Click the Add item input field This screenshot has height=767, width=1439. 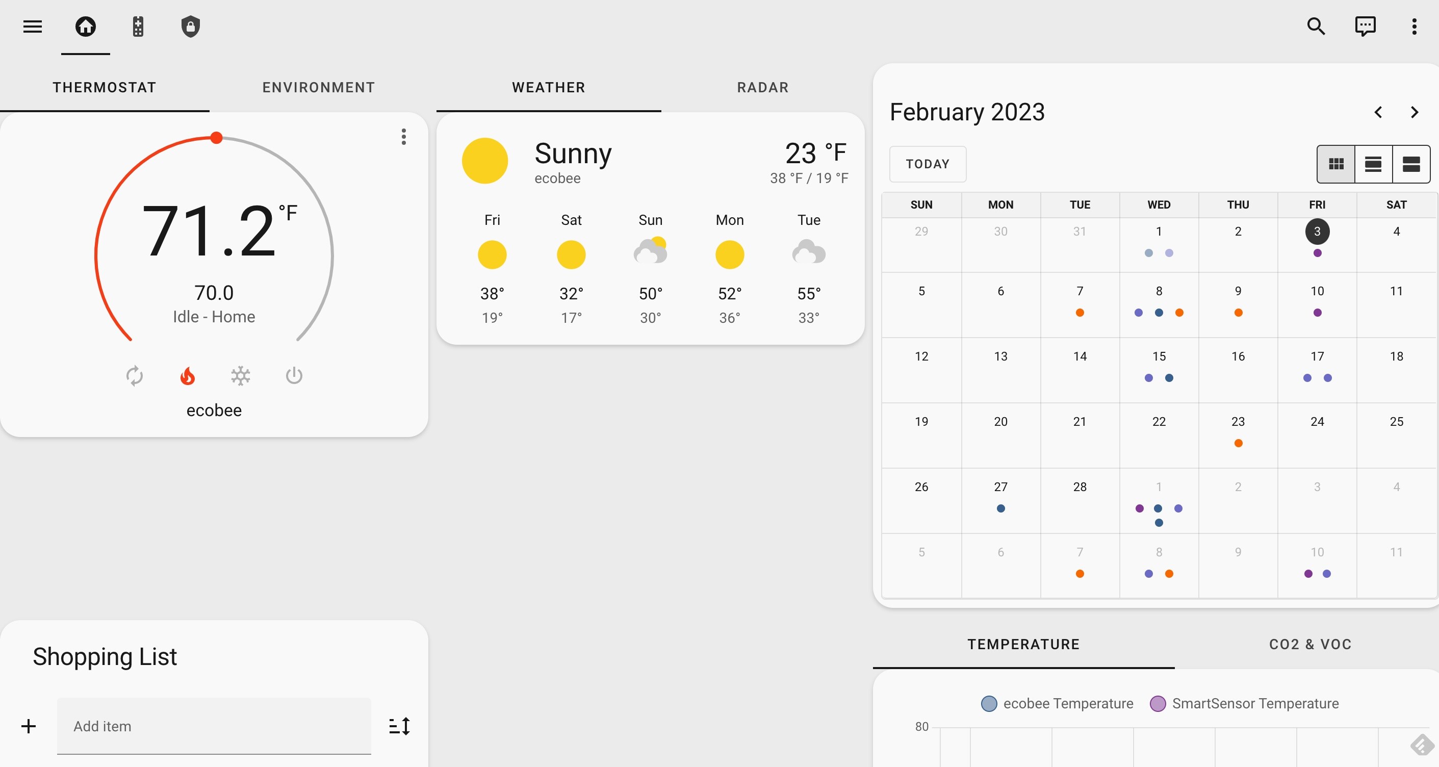pos(214,726)
